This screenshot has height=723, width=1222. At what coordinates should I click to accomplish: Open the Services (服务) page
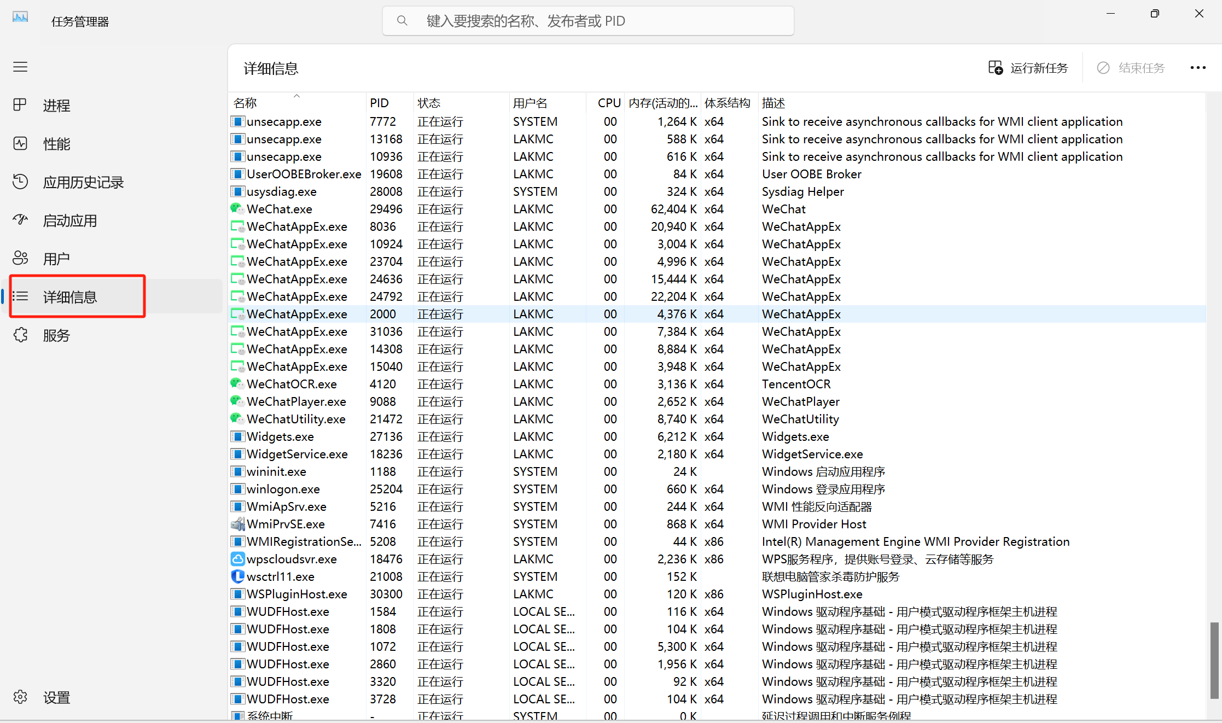point(56,335)
